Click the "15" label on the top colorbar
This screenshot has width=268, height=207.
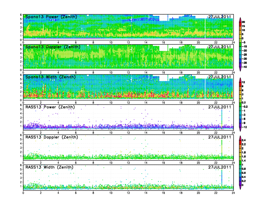click(243, 26)
